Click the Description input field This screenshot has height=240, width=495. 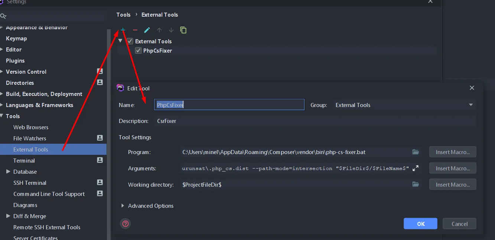tap(315, 121)
